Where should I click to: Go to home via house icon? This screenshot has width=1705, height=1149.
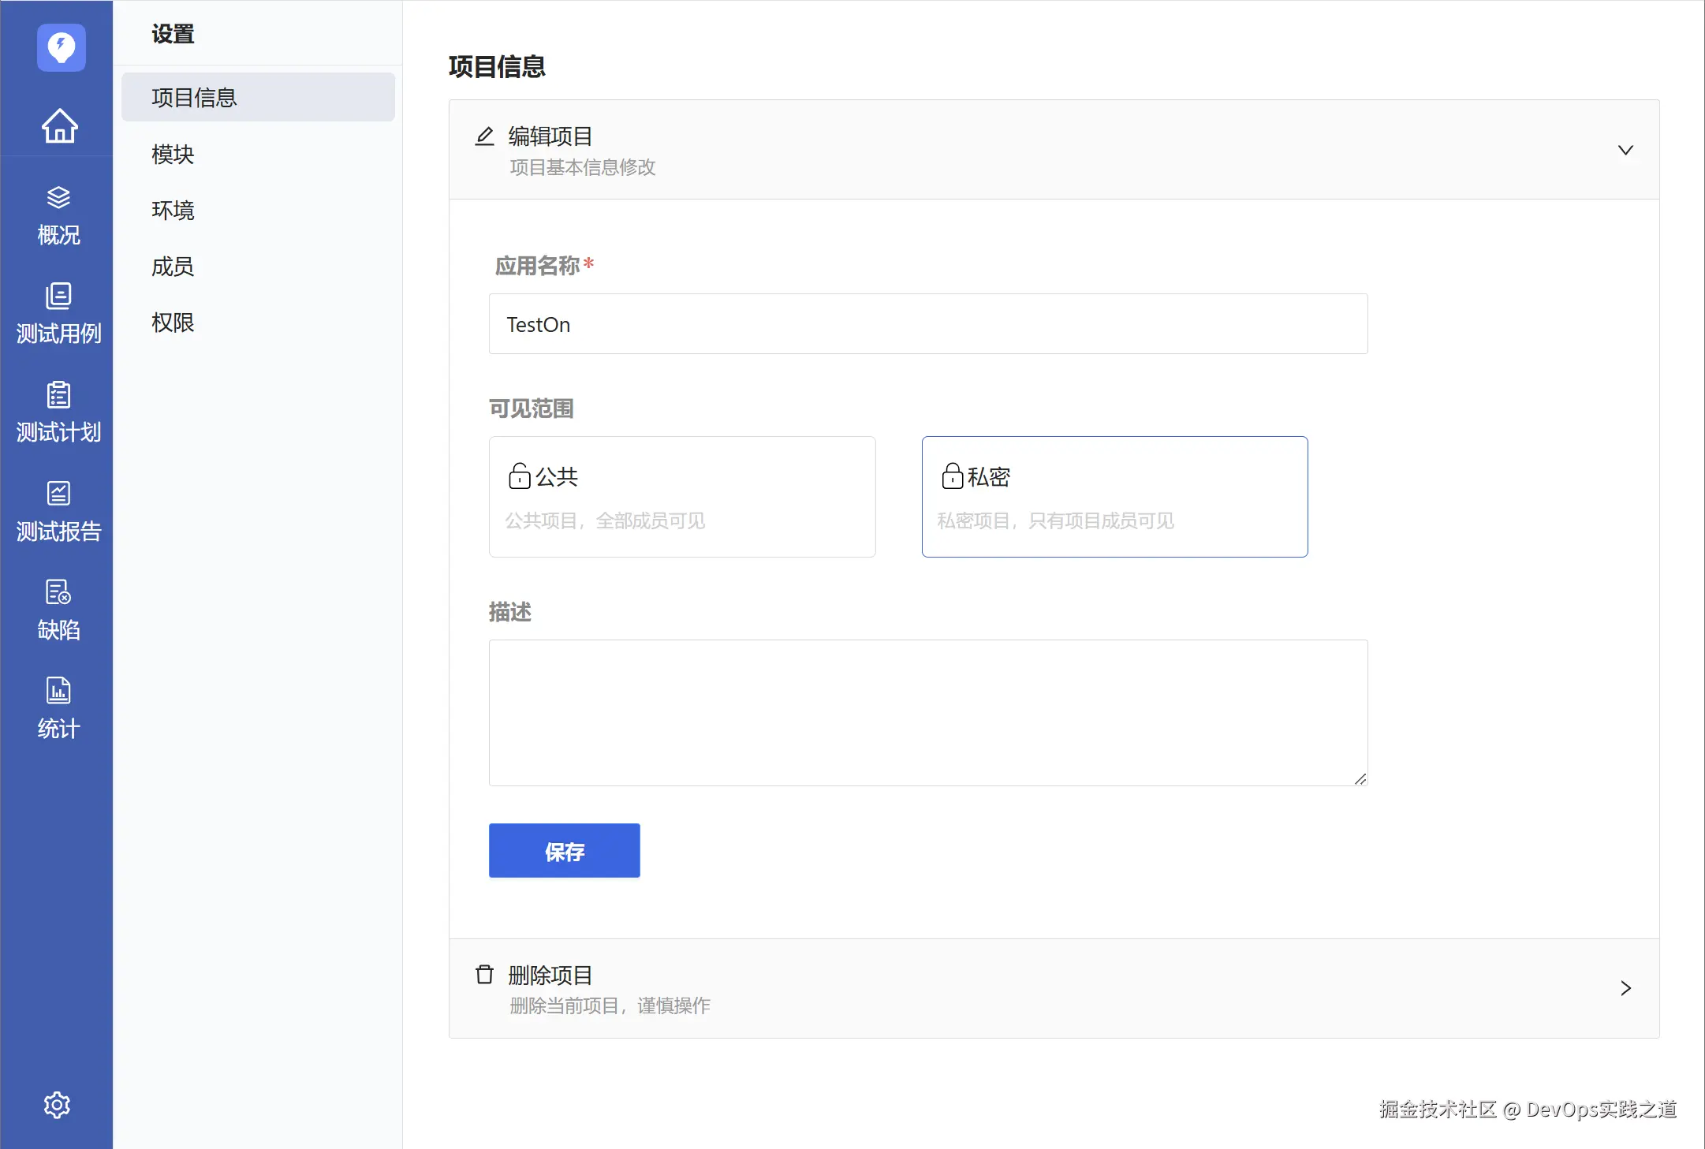pyautogui.click(x=59, y=125)
